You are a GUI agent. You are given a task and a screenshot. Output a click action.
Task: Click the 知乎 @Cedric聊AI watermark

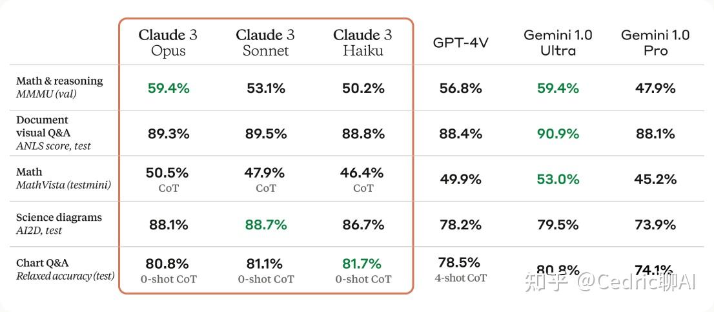click(x=610, y=282)
